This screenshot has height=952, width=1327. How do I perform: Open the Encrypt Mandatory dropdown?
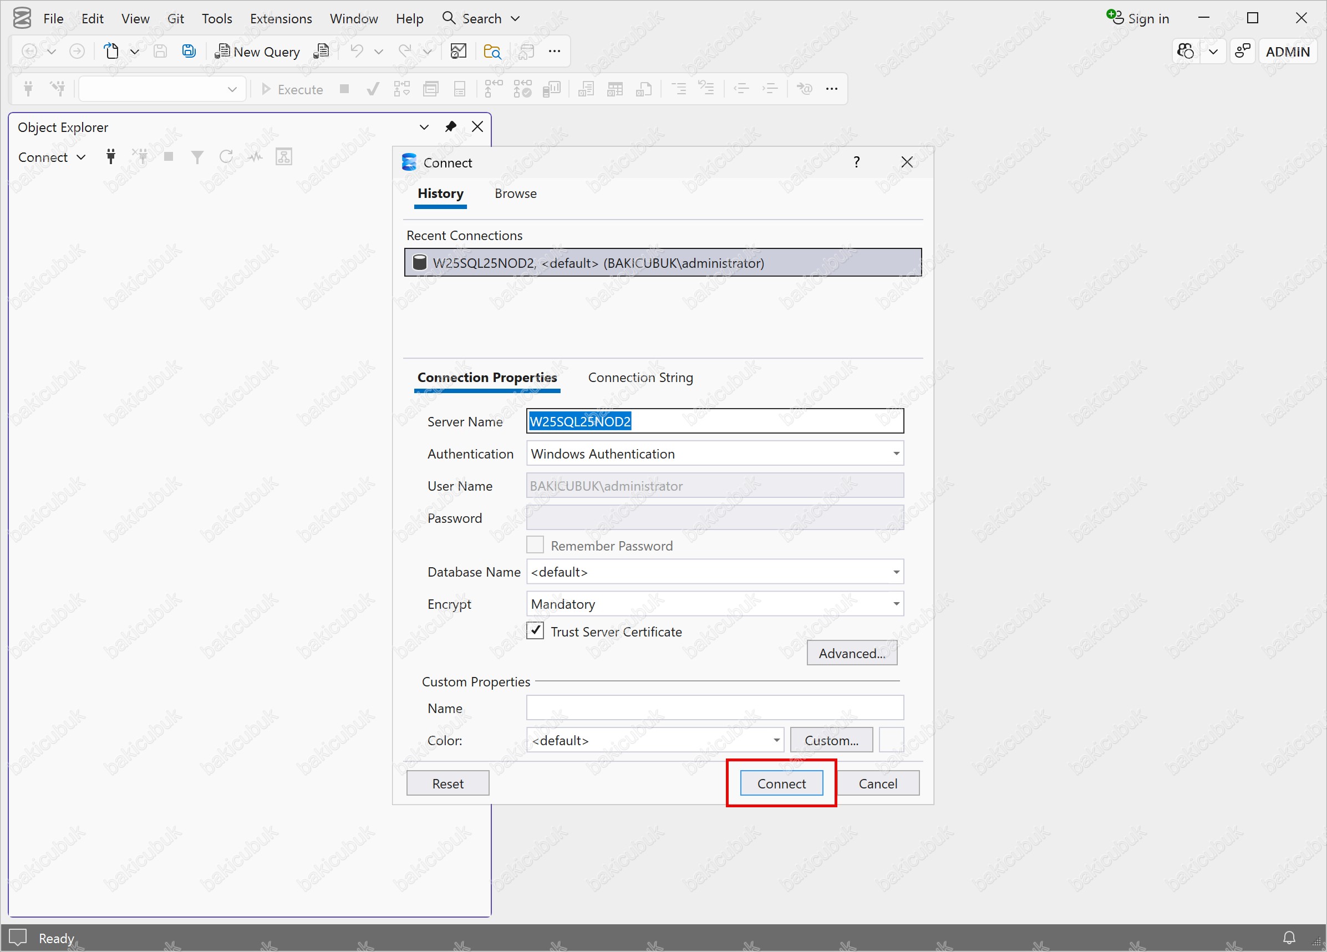[x=896, y=604]
